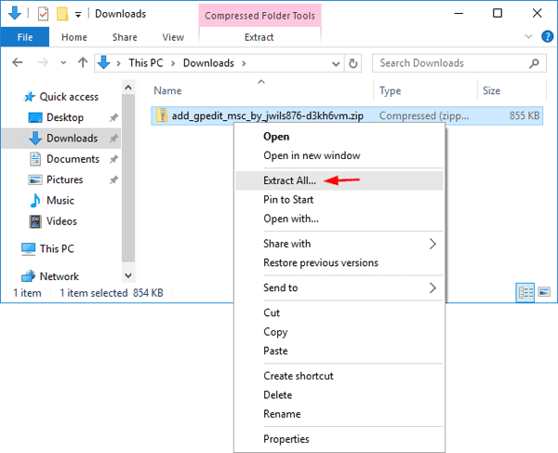Open the View ribbon tab
Image resolution: width=558 pixels, height=453 pixels.
click(x=173, y=37)
